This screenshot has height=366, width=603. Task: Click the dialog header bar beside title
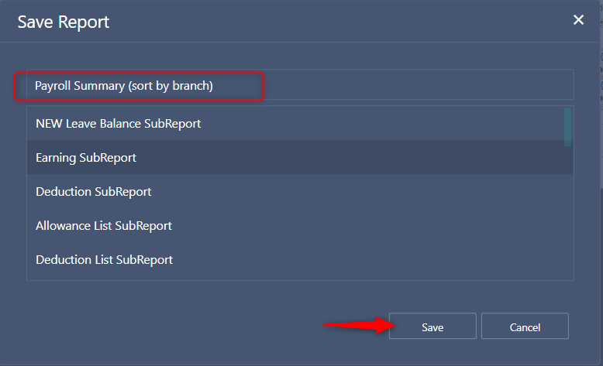[339, 21]
